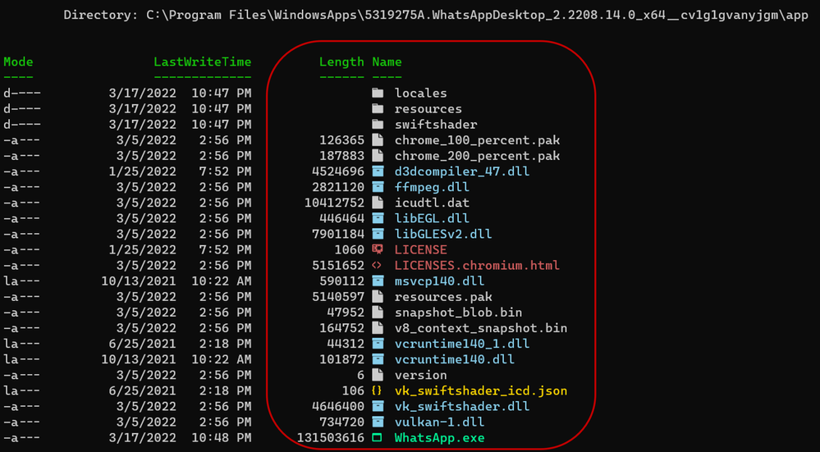This screenshot has width=820, height=452.
Task: Click the file icon beside version
Action: pyautogui.click(x=378, y=375)
